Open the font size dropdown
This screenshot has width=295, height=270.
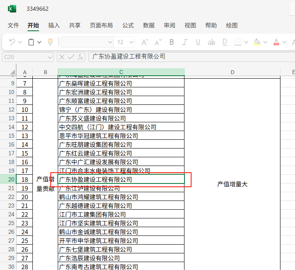point(132,42)
